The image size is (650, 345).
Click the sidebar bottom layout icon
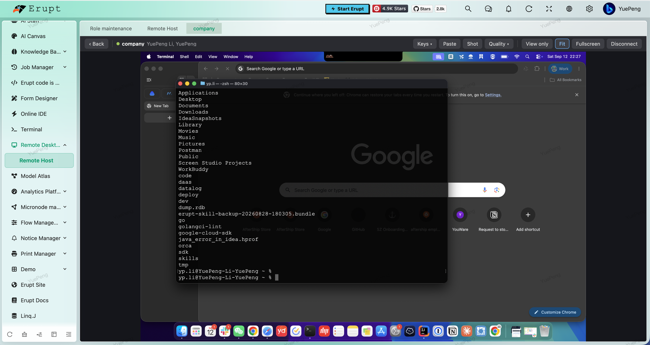(x=54, y=334)
